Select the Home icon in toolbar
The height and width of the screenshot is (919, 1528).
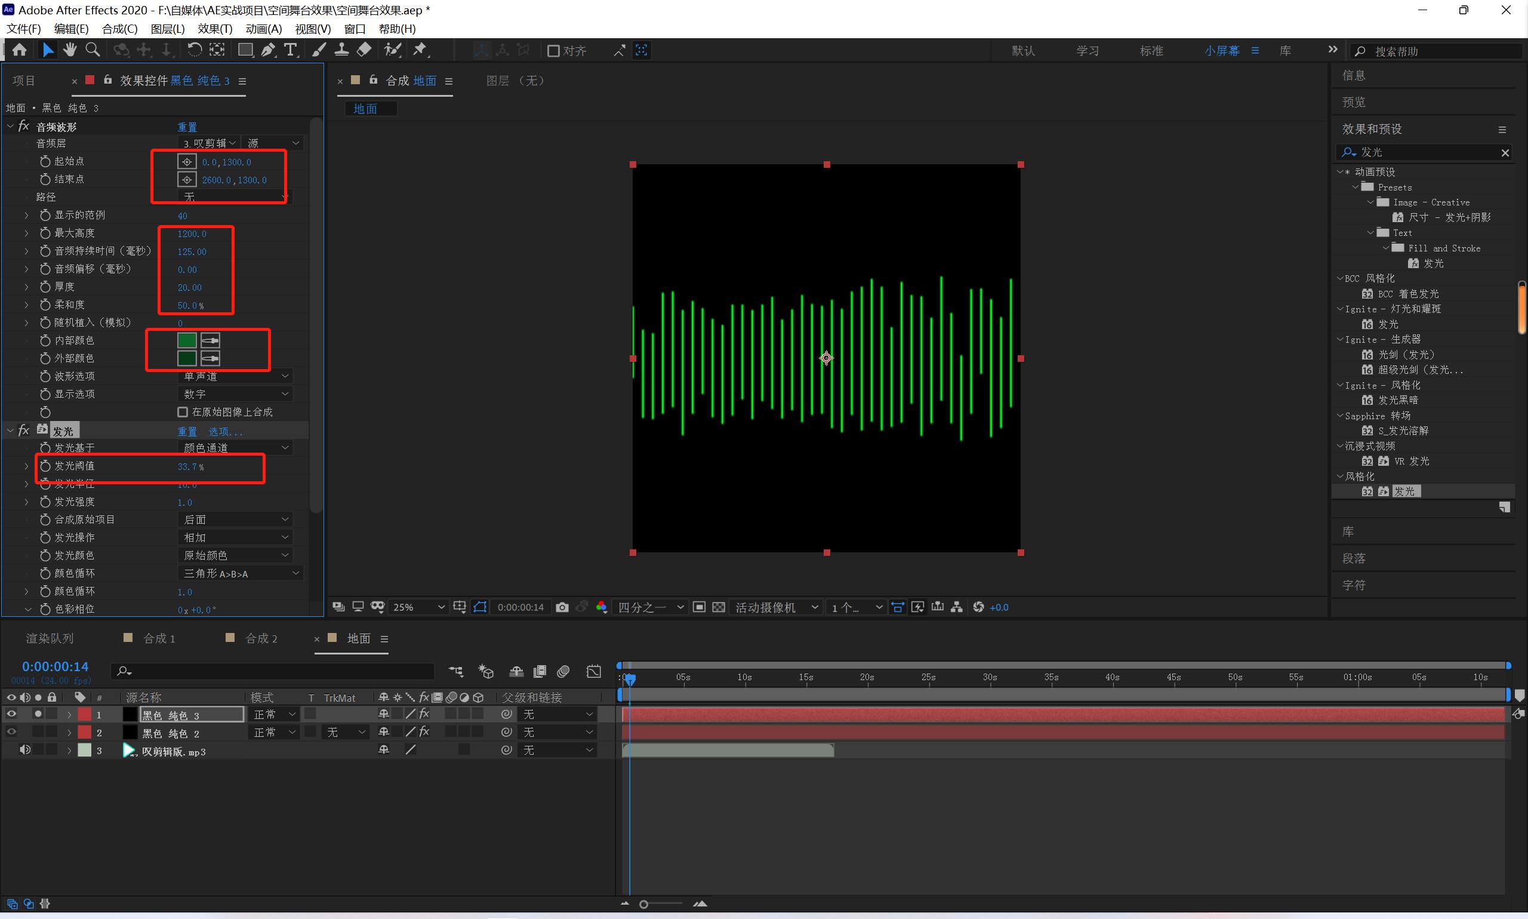pyautogui.click(x=19, y=50)
